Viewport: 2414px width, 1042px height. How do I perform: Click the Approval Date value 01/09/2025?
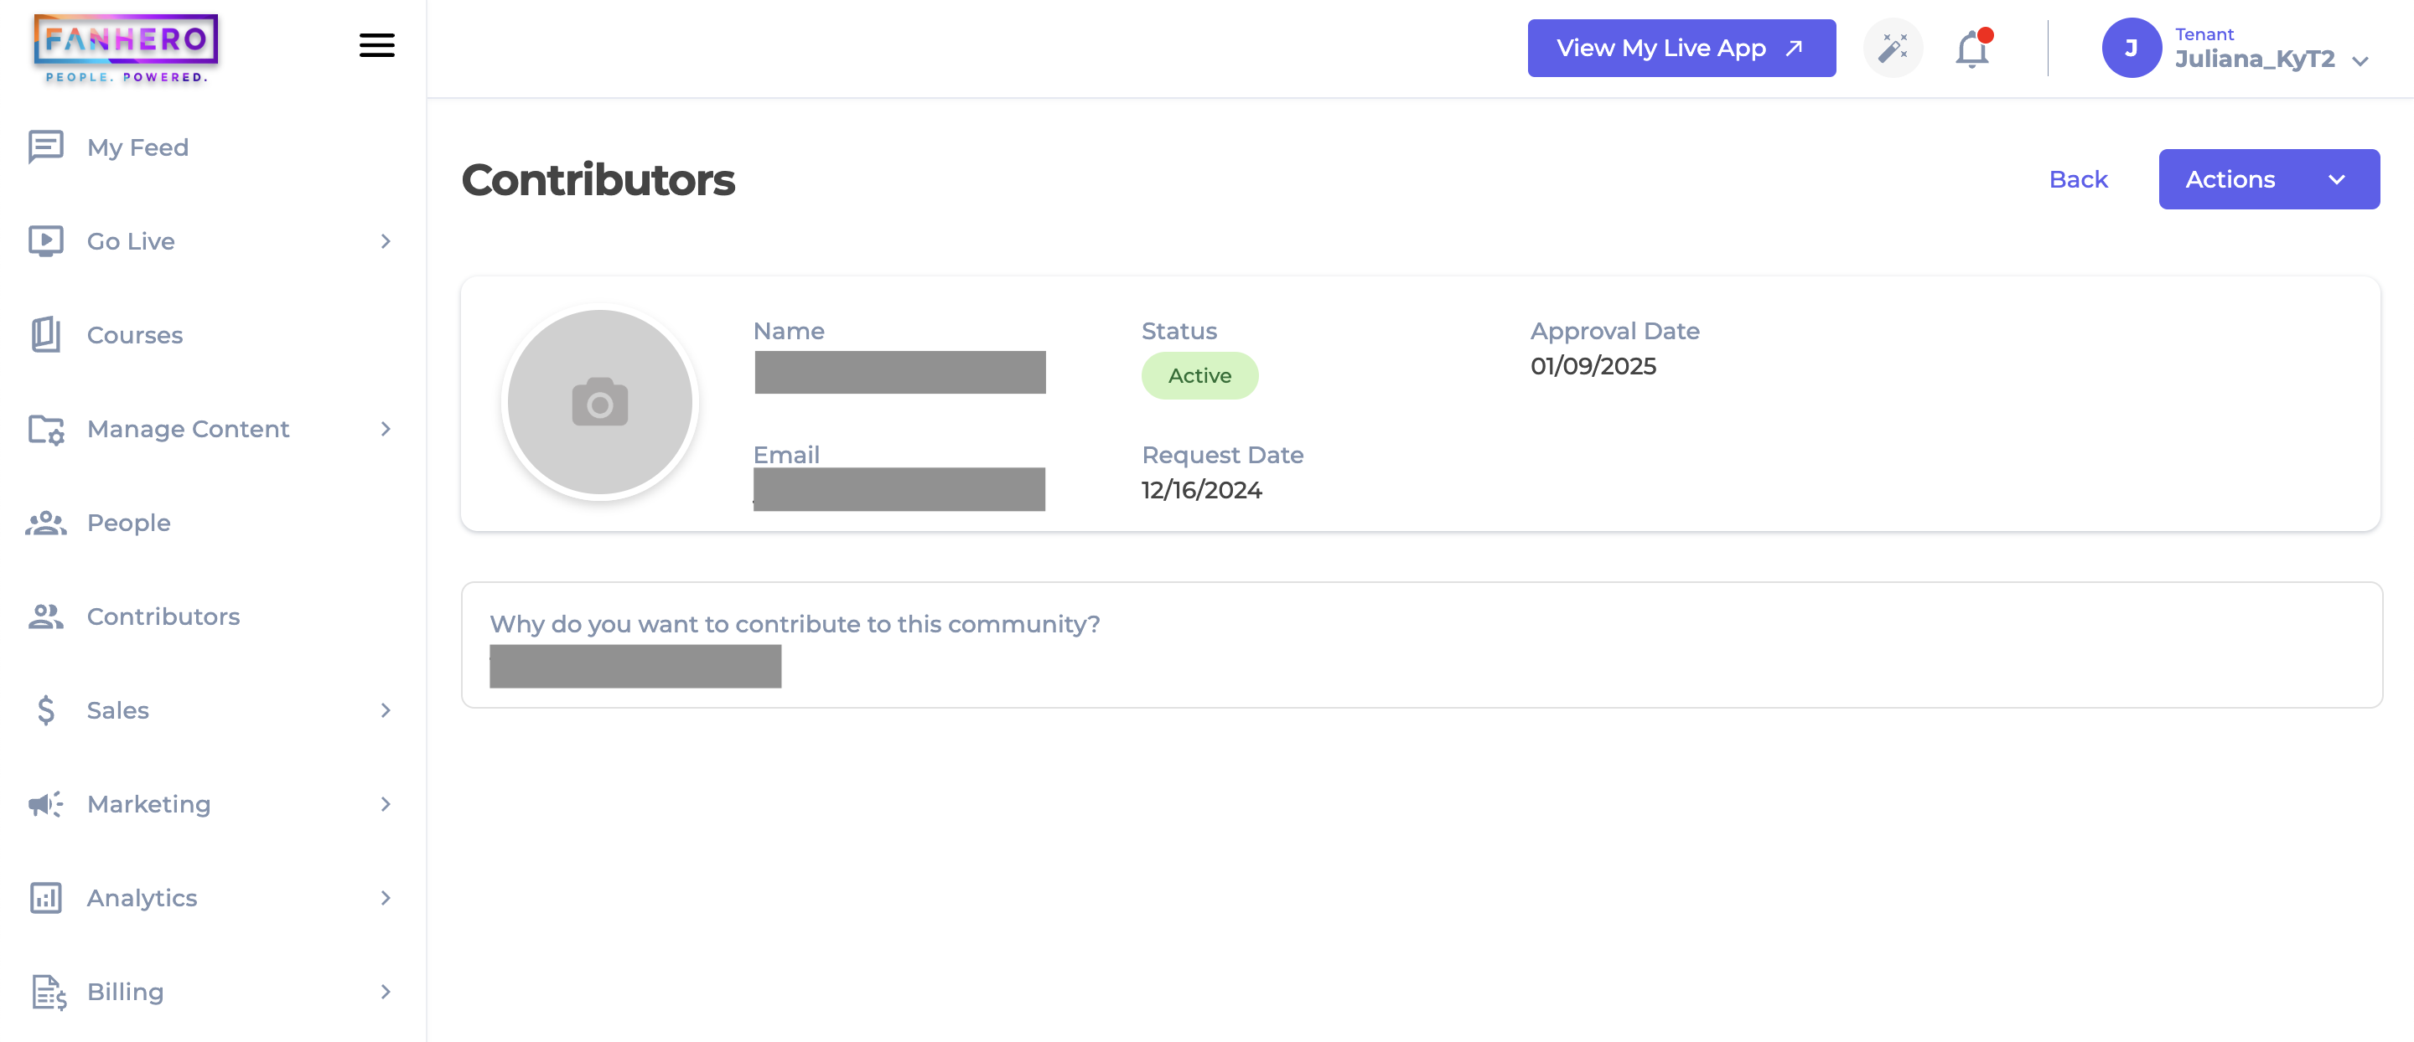point(1593,365)
